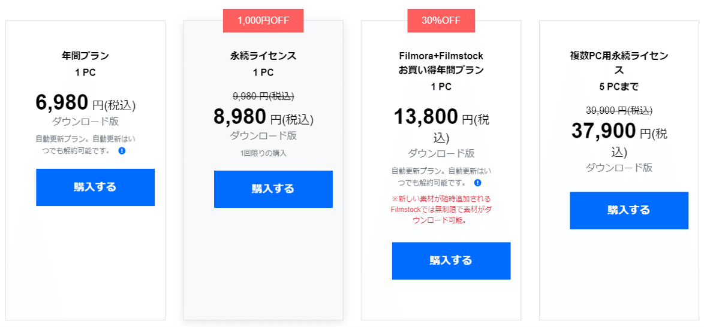Screen dimensions: 704x327
Task: Click the 30%OFF badge
Action: click(441, 20)
